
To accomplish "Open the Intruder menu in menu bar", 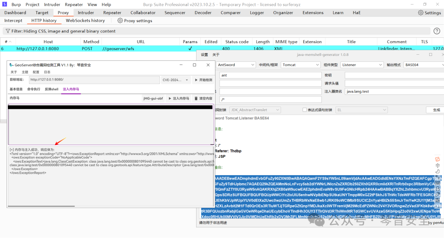I will 52,5.
